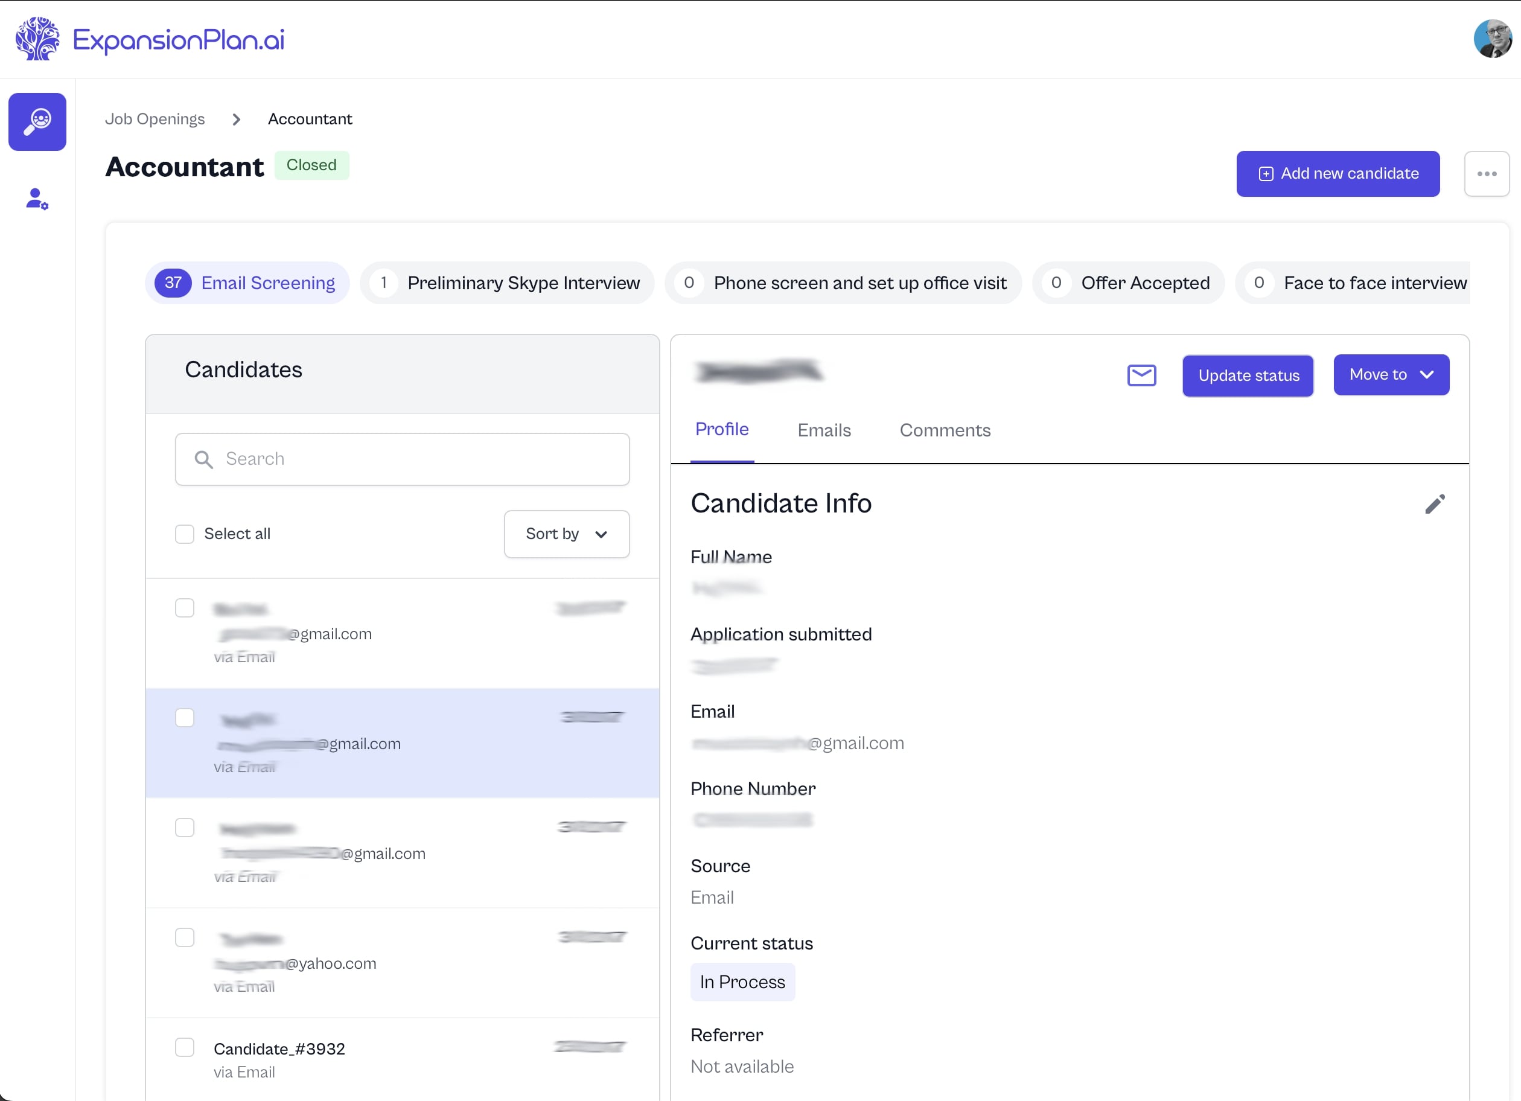
Task: Select Preliminary Skype Interview stage
Action: point(507,283)
